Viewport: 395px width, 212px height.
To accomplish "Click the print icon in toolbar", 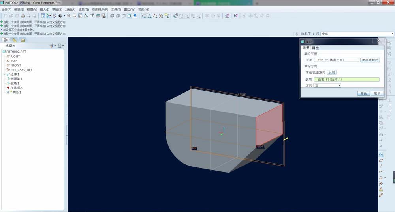I will [23, 16].
